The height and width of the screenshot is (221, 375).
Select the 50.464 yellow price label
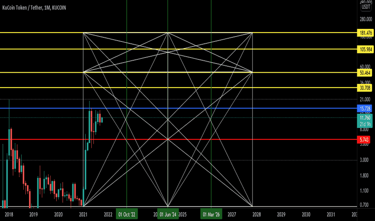pos(365,73)
